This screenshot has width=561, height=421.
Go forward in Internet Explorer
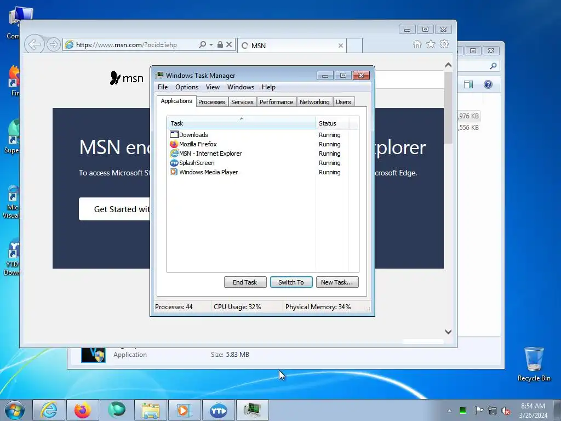53,45
